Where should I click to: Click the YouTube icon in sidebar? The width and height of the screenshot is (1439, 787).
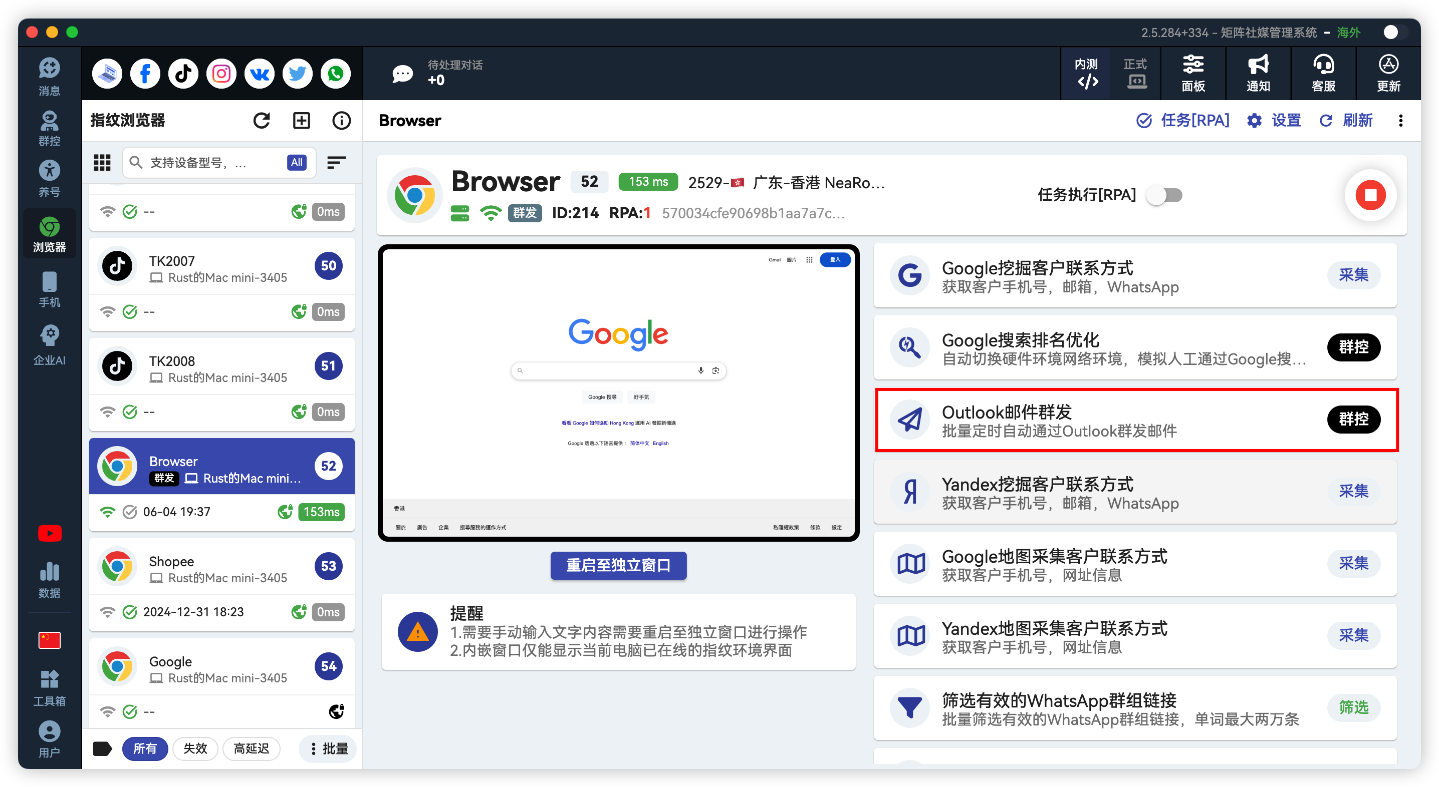point(49,534)
